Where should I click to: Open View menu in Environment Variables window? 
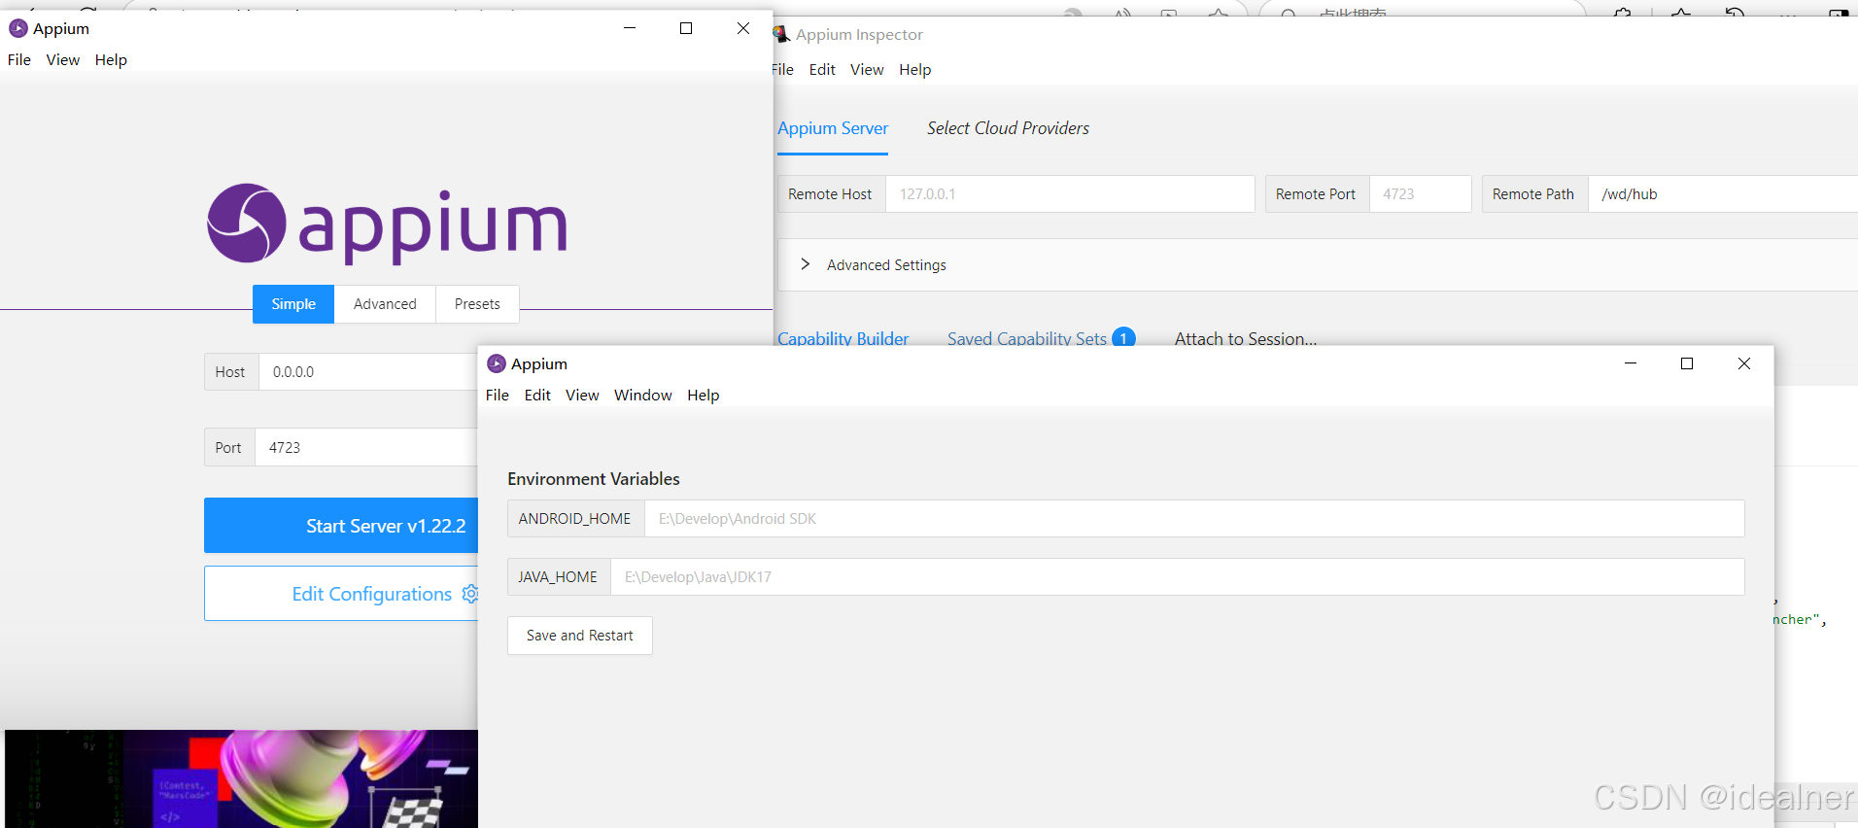582,396
